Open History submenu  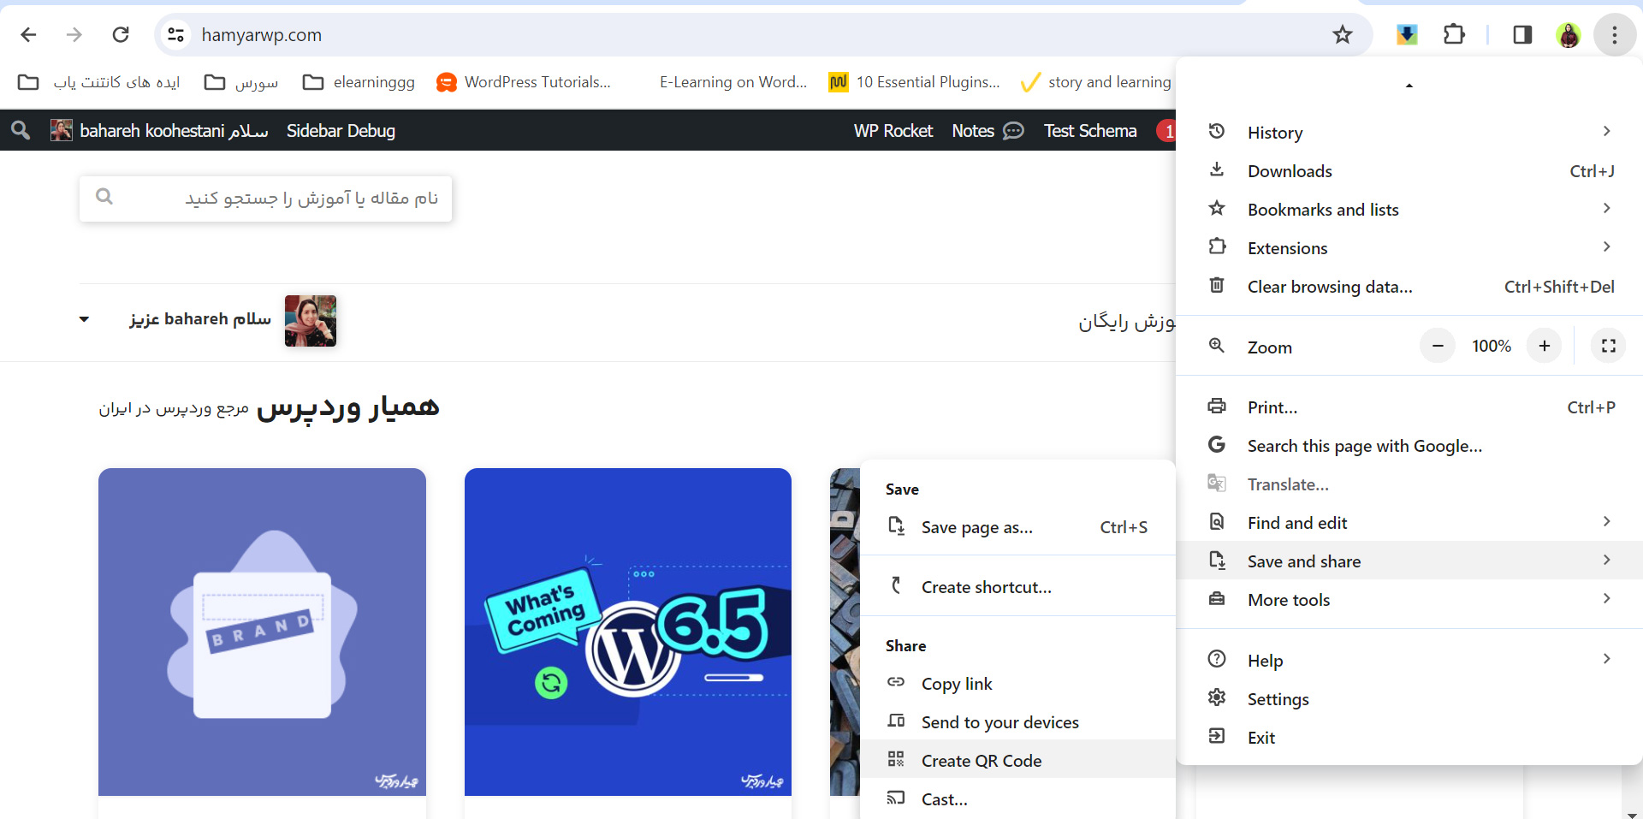1409,132
